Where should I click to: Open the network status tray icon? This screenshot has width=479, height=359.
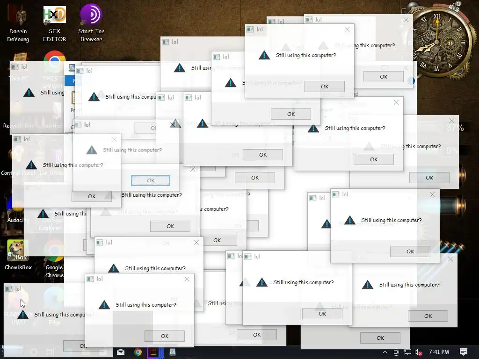[x=407, y=352]
